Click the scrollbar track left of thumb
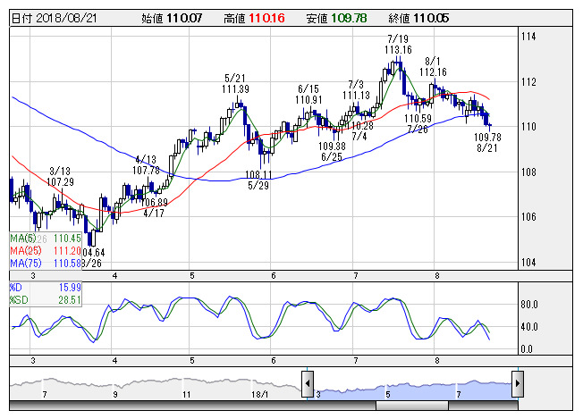This screenshot has height=419, width=583. 192,406
